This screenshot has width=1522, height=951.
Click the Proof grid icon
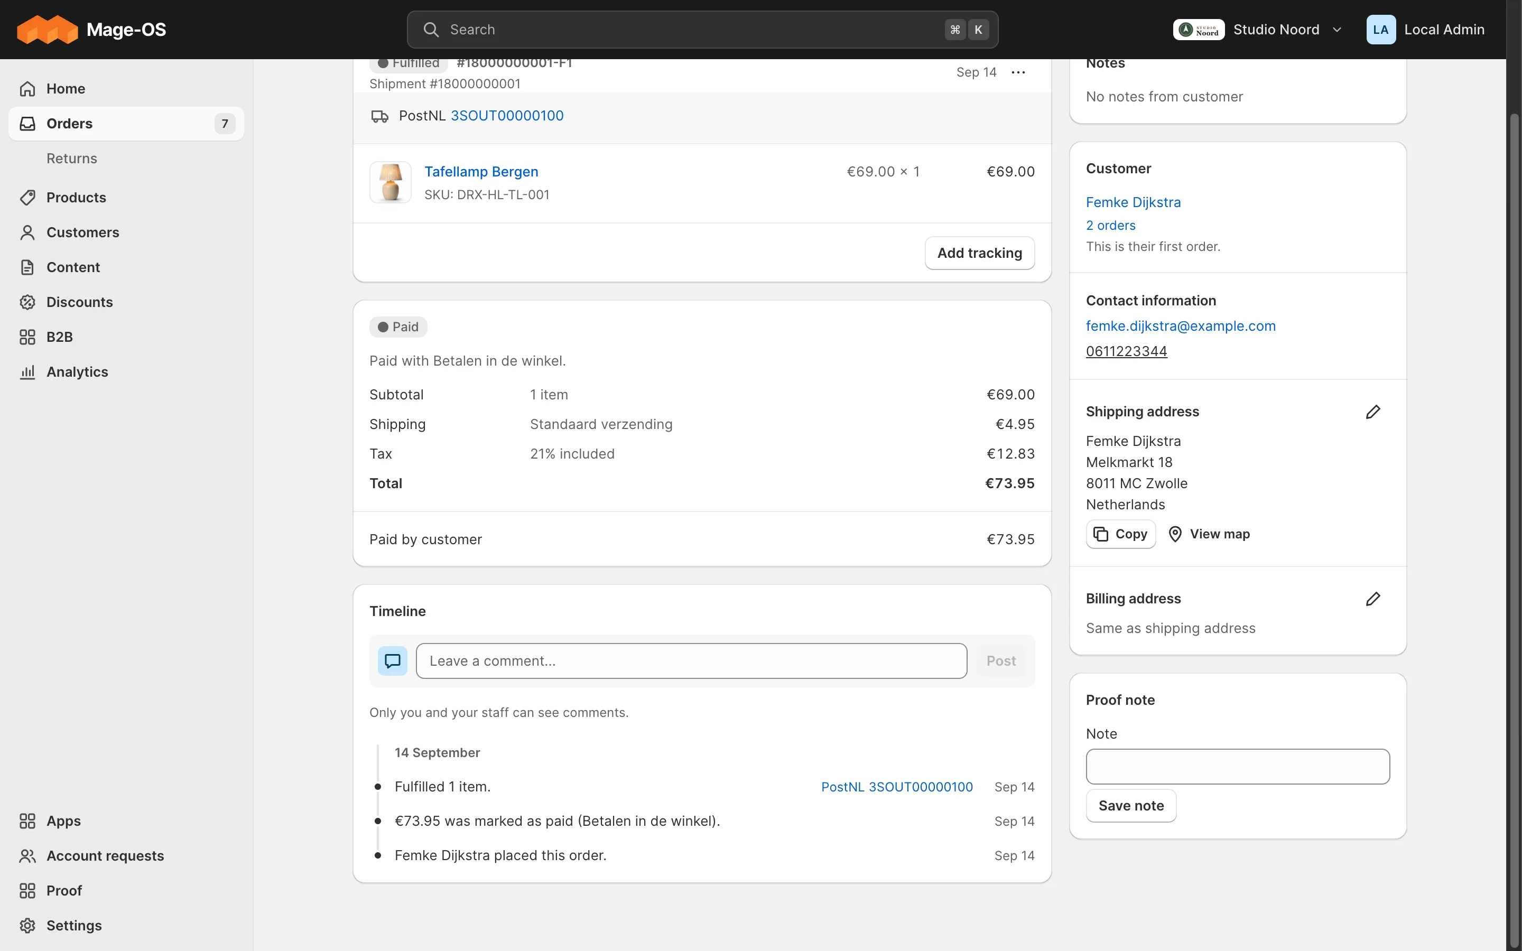[27, 891]
